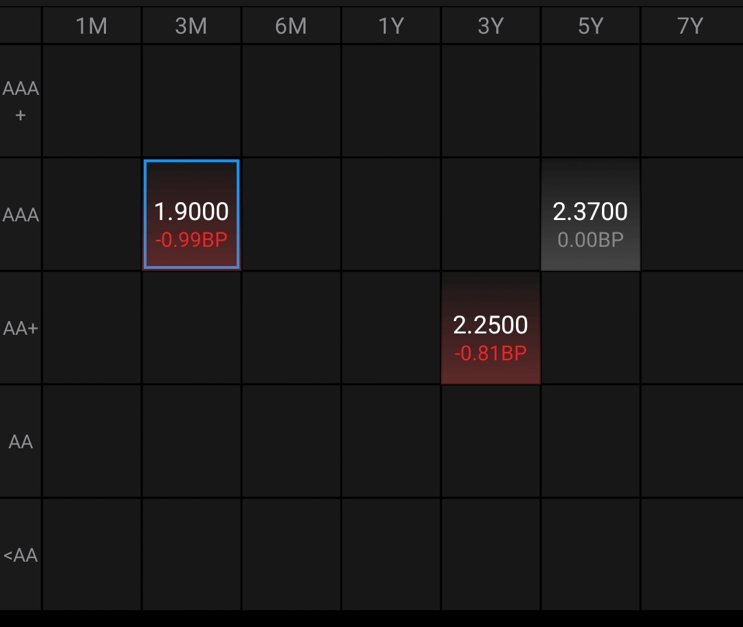Click the empty AAA+ 1M cell
The height and width of the screenshot is (627, 743).
point(91,101)
